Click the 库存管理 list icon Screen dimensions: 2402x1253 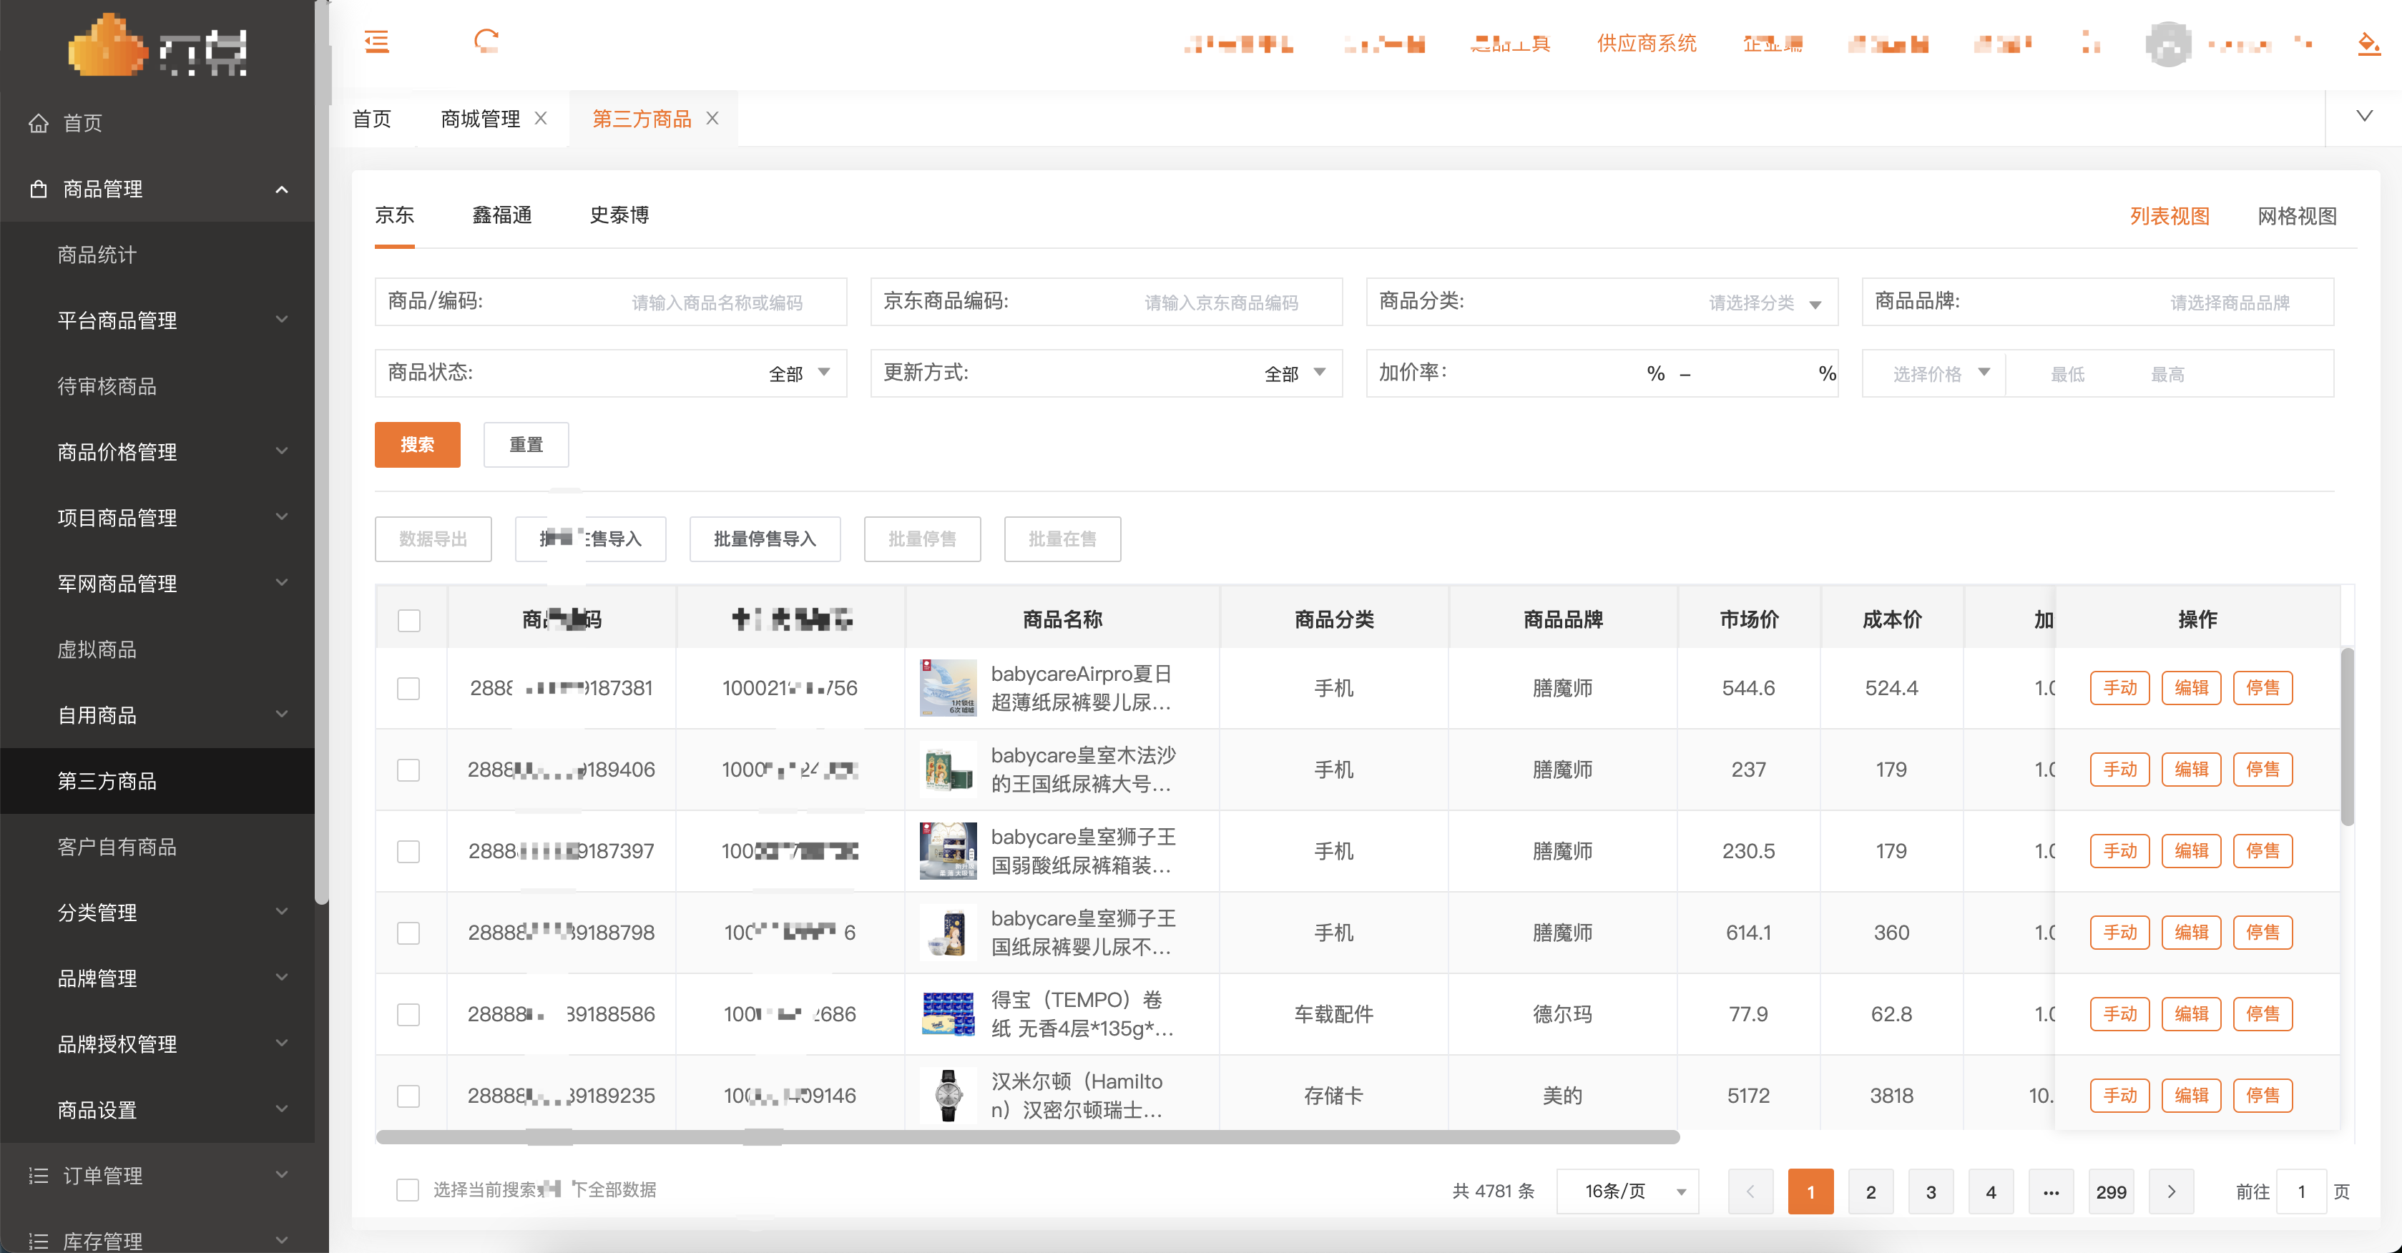tap(38, 1241)
